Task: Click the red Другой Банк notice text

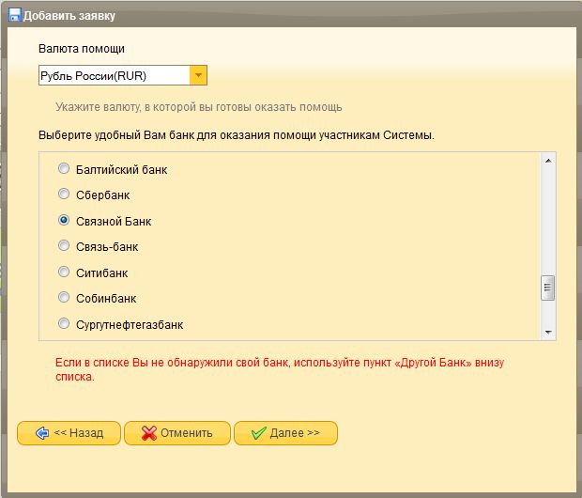Action: [280, 369]
